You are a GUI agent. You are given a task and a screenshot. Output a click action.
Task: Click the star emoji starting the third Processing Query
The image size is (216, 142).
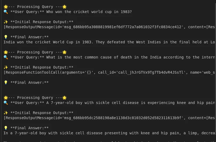[6, 98]
